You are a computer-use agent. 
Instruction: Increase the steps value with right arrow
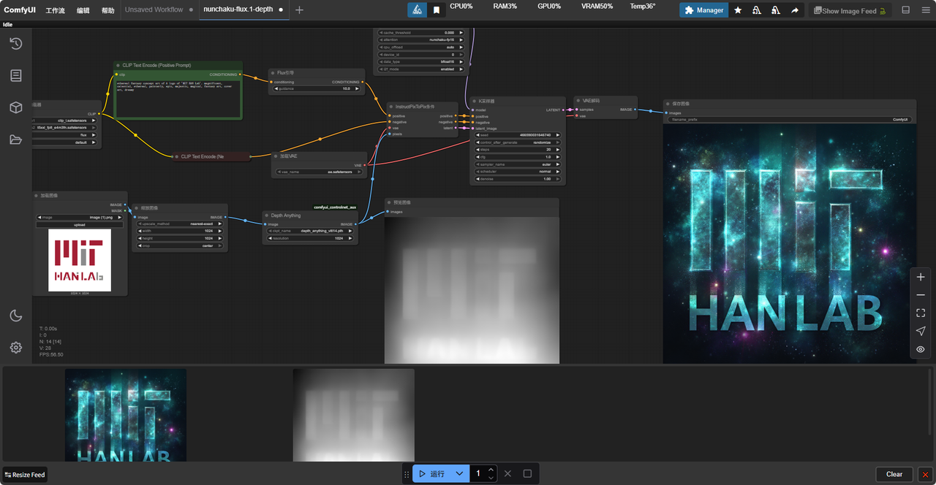point(558,150)
